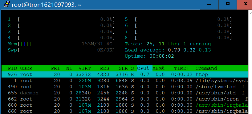Viewport: 252px width, 114px height.
Task: Click CPU 8 usage meter
Action: (x=179, y=38)
